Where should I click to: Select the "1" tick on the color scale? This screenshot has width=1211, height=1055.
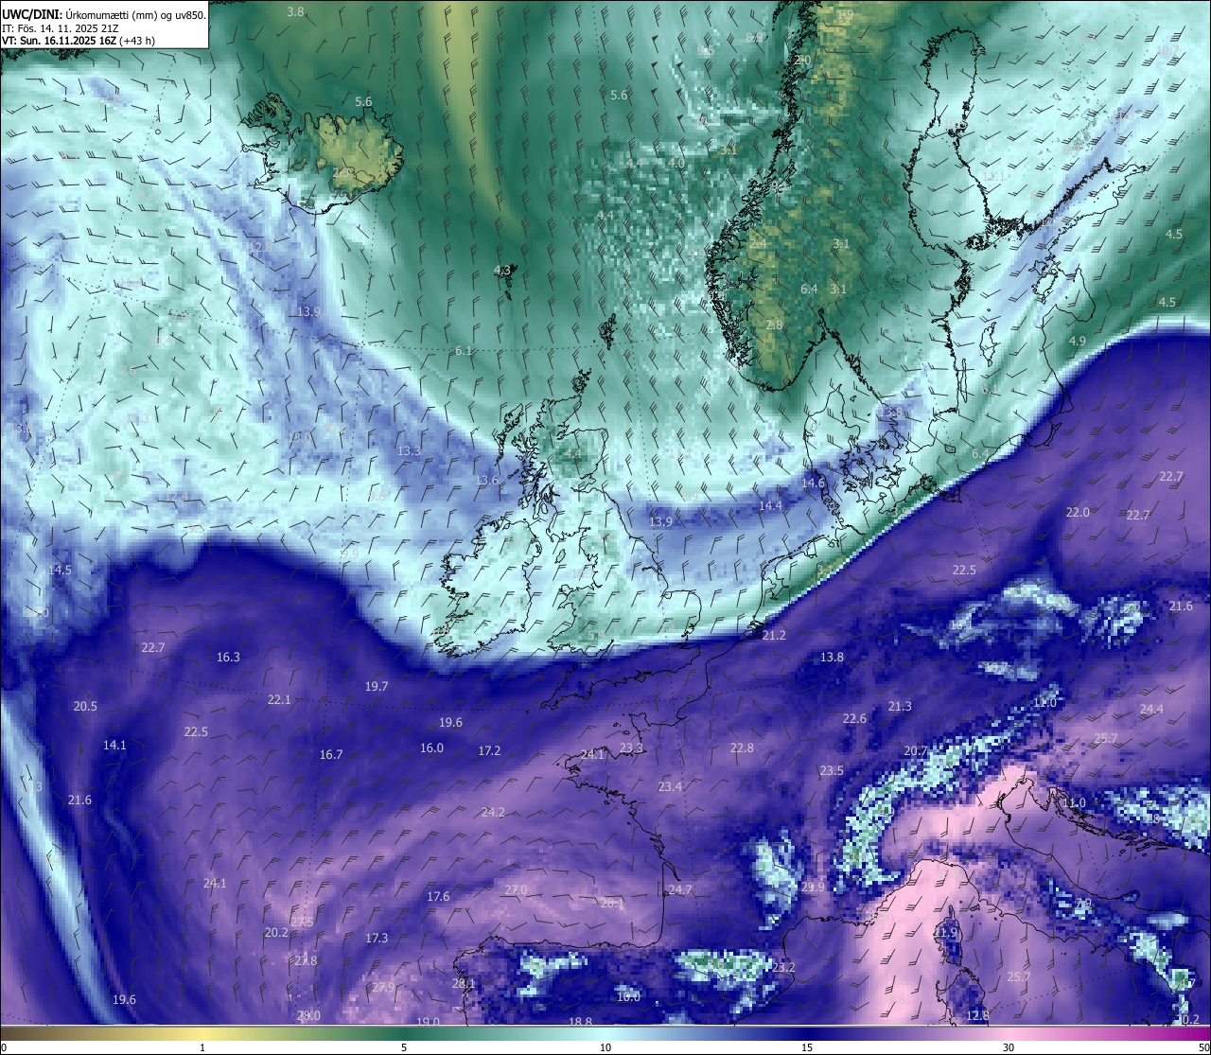click(x=202, y=1047)
